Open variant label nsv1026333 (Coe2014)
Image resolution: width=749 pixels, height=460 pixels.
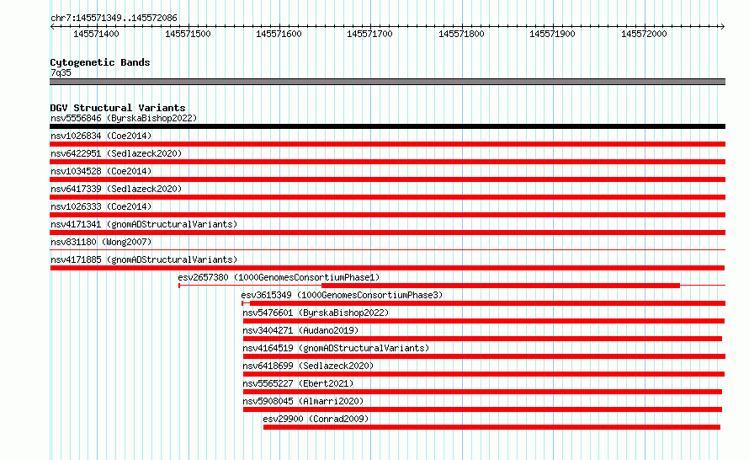pos(101,206)
